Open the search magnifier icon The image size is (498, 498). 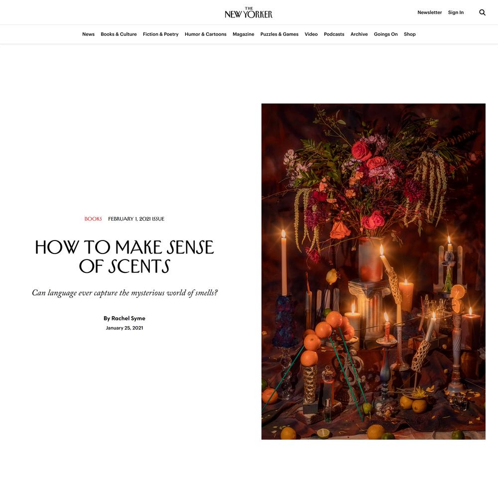482,12
